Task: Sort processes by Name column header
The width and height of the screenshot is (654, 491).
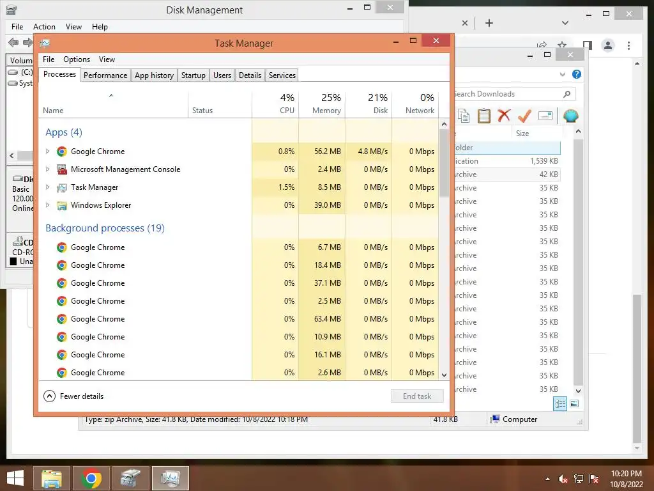Action: click(x=113, y=104)
